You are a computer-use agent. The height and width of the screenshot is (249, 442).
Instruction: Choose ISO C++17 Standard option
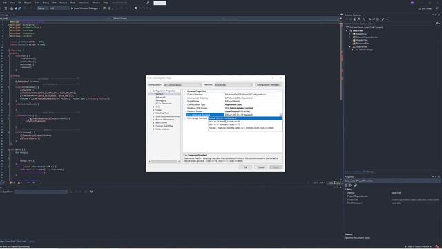click(245, 124)
